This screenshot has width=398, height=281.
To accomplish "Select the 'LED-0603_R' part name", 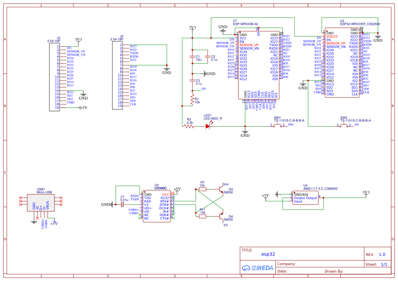I will [213, 118].
